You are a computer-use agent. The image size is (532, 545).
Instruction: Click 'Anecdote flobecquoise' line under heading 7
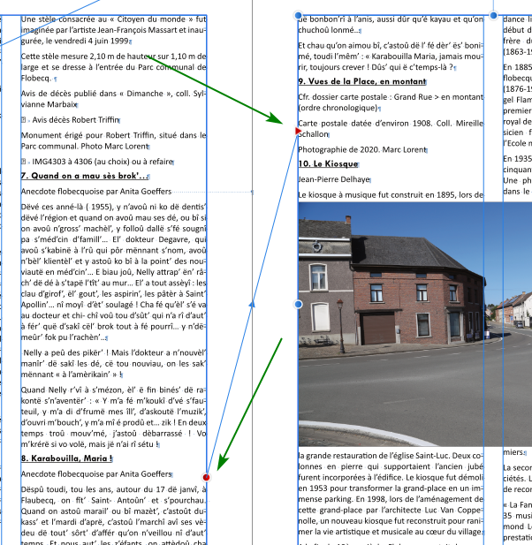pos(96,192)
